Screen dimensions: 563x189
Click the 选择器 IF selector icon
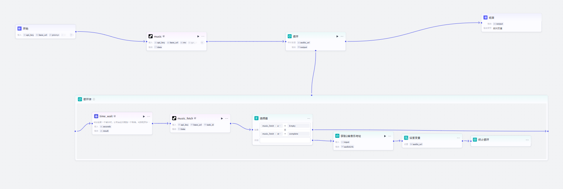point(256,118)
